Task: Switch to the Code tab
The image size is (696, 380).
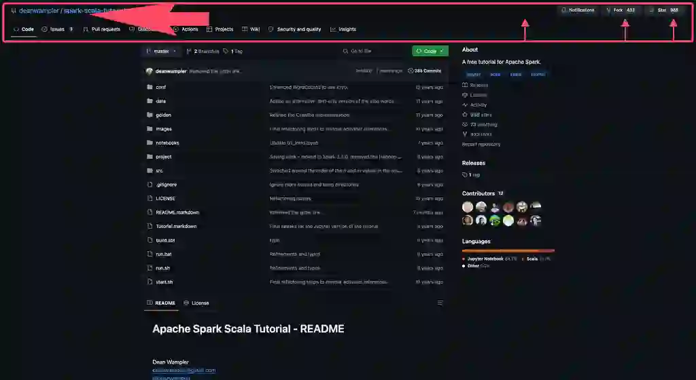Action: tap(24, 29)
